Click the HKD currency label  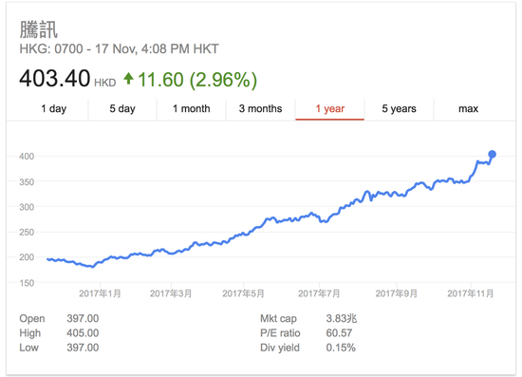pos(105,83)
